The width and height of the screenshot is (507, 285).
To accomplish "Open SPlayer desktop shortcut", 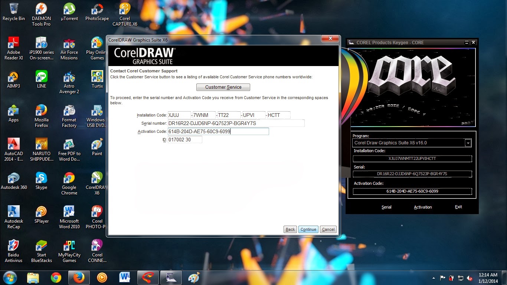I will [41, 214].
